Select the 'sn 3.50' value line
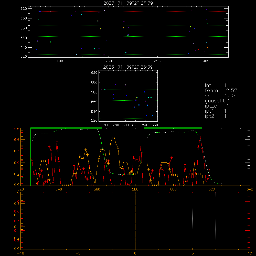This screenshot has width=256, height=256. pyautogui.click(x=220, y=96)
